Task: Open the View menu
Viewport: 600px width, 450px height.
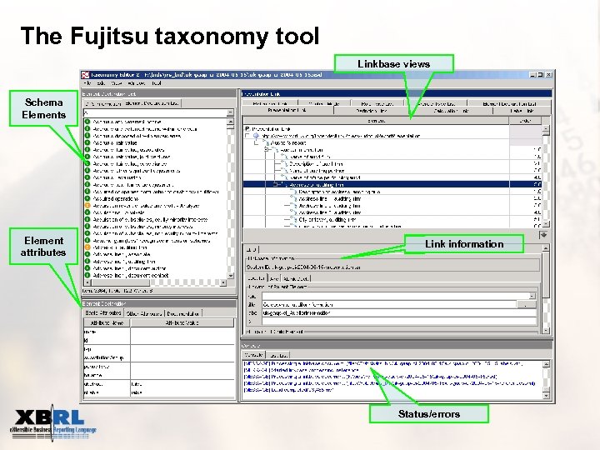Action: point(117,83)
